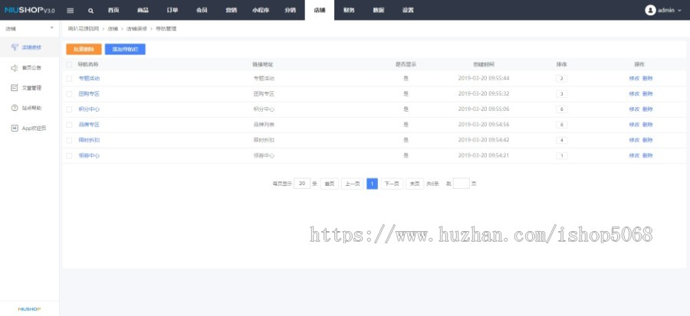The width and height of the screenshot is (690, 316).
Task: Click 修改 for the 专题活动 row
Action: (x=634, y=79)
